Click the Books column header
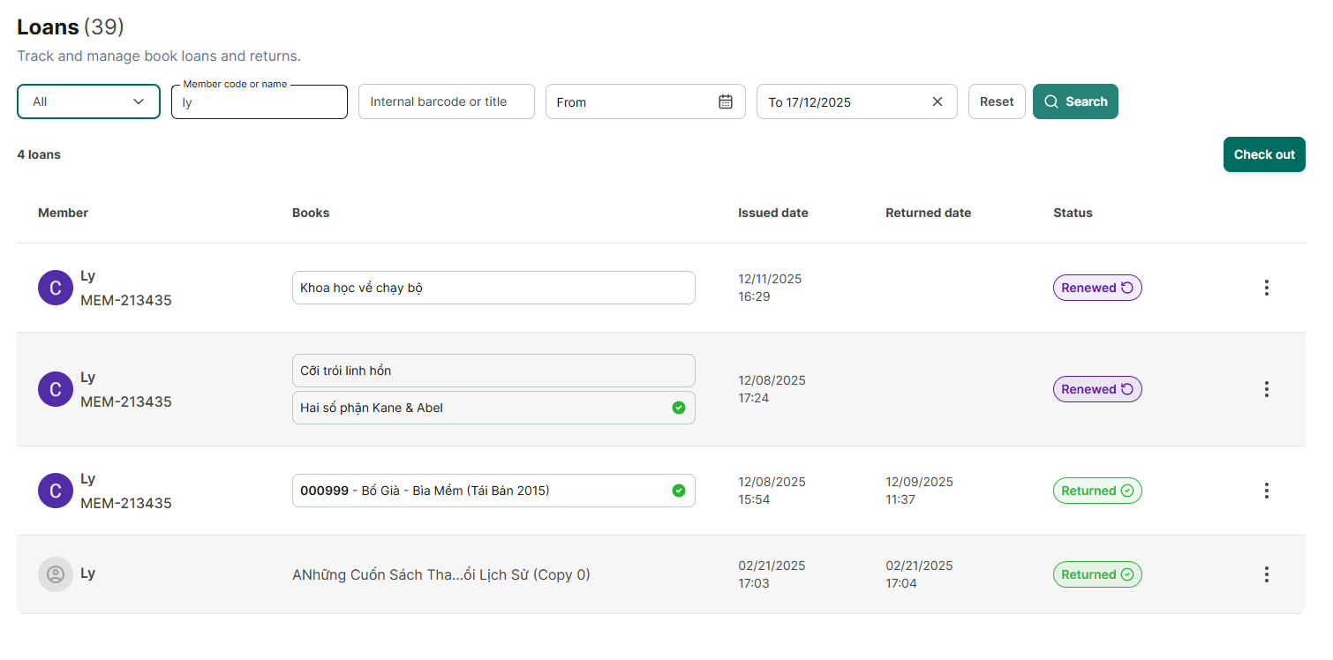The height and width of the screenshot is (660, 1333). (311, 213)
